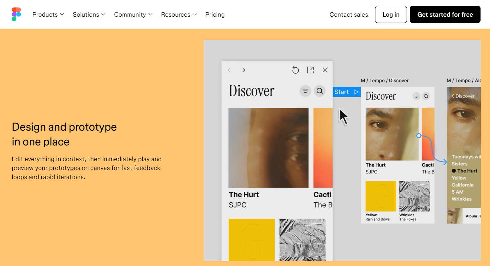Image resolution: width=490 pixels, height=266 pixels.
Task: Click the filter icon in the smaller Discover frame
Action: 416,96
